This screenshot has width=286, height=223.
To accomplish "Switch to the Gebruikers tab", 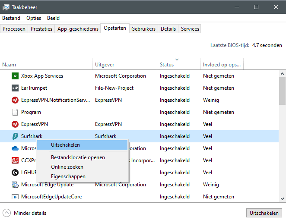I will [143, 29].
